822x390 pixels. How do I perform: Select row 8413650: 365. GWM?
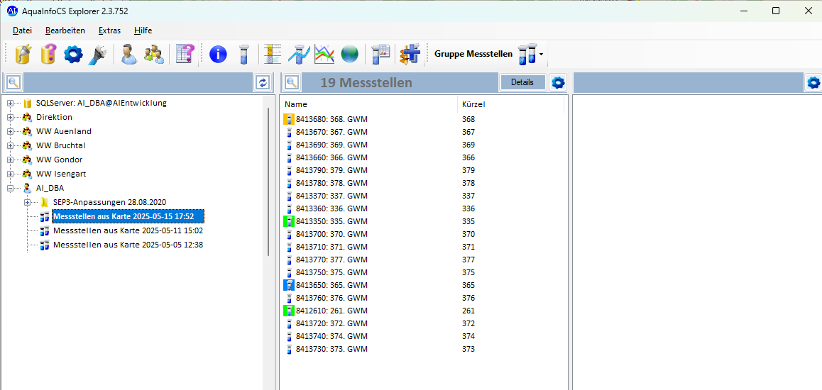(331, 285)
